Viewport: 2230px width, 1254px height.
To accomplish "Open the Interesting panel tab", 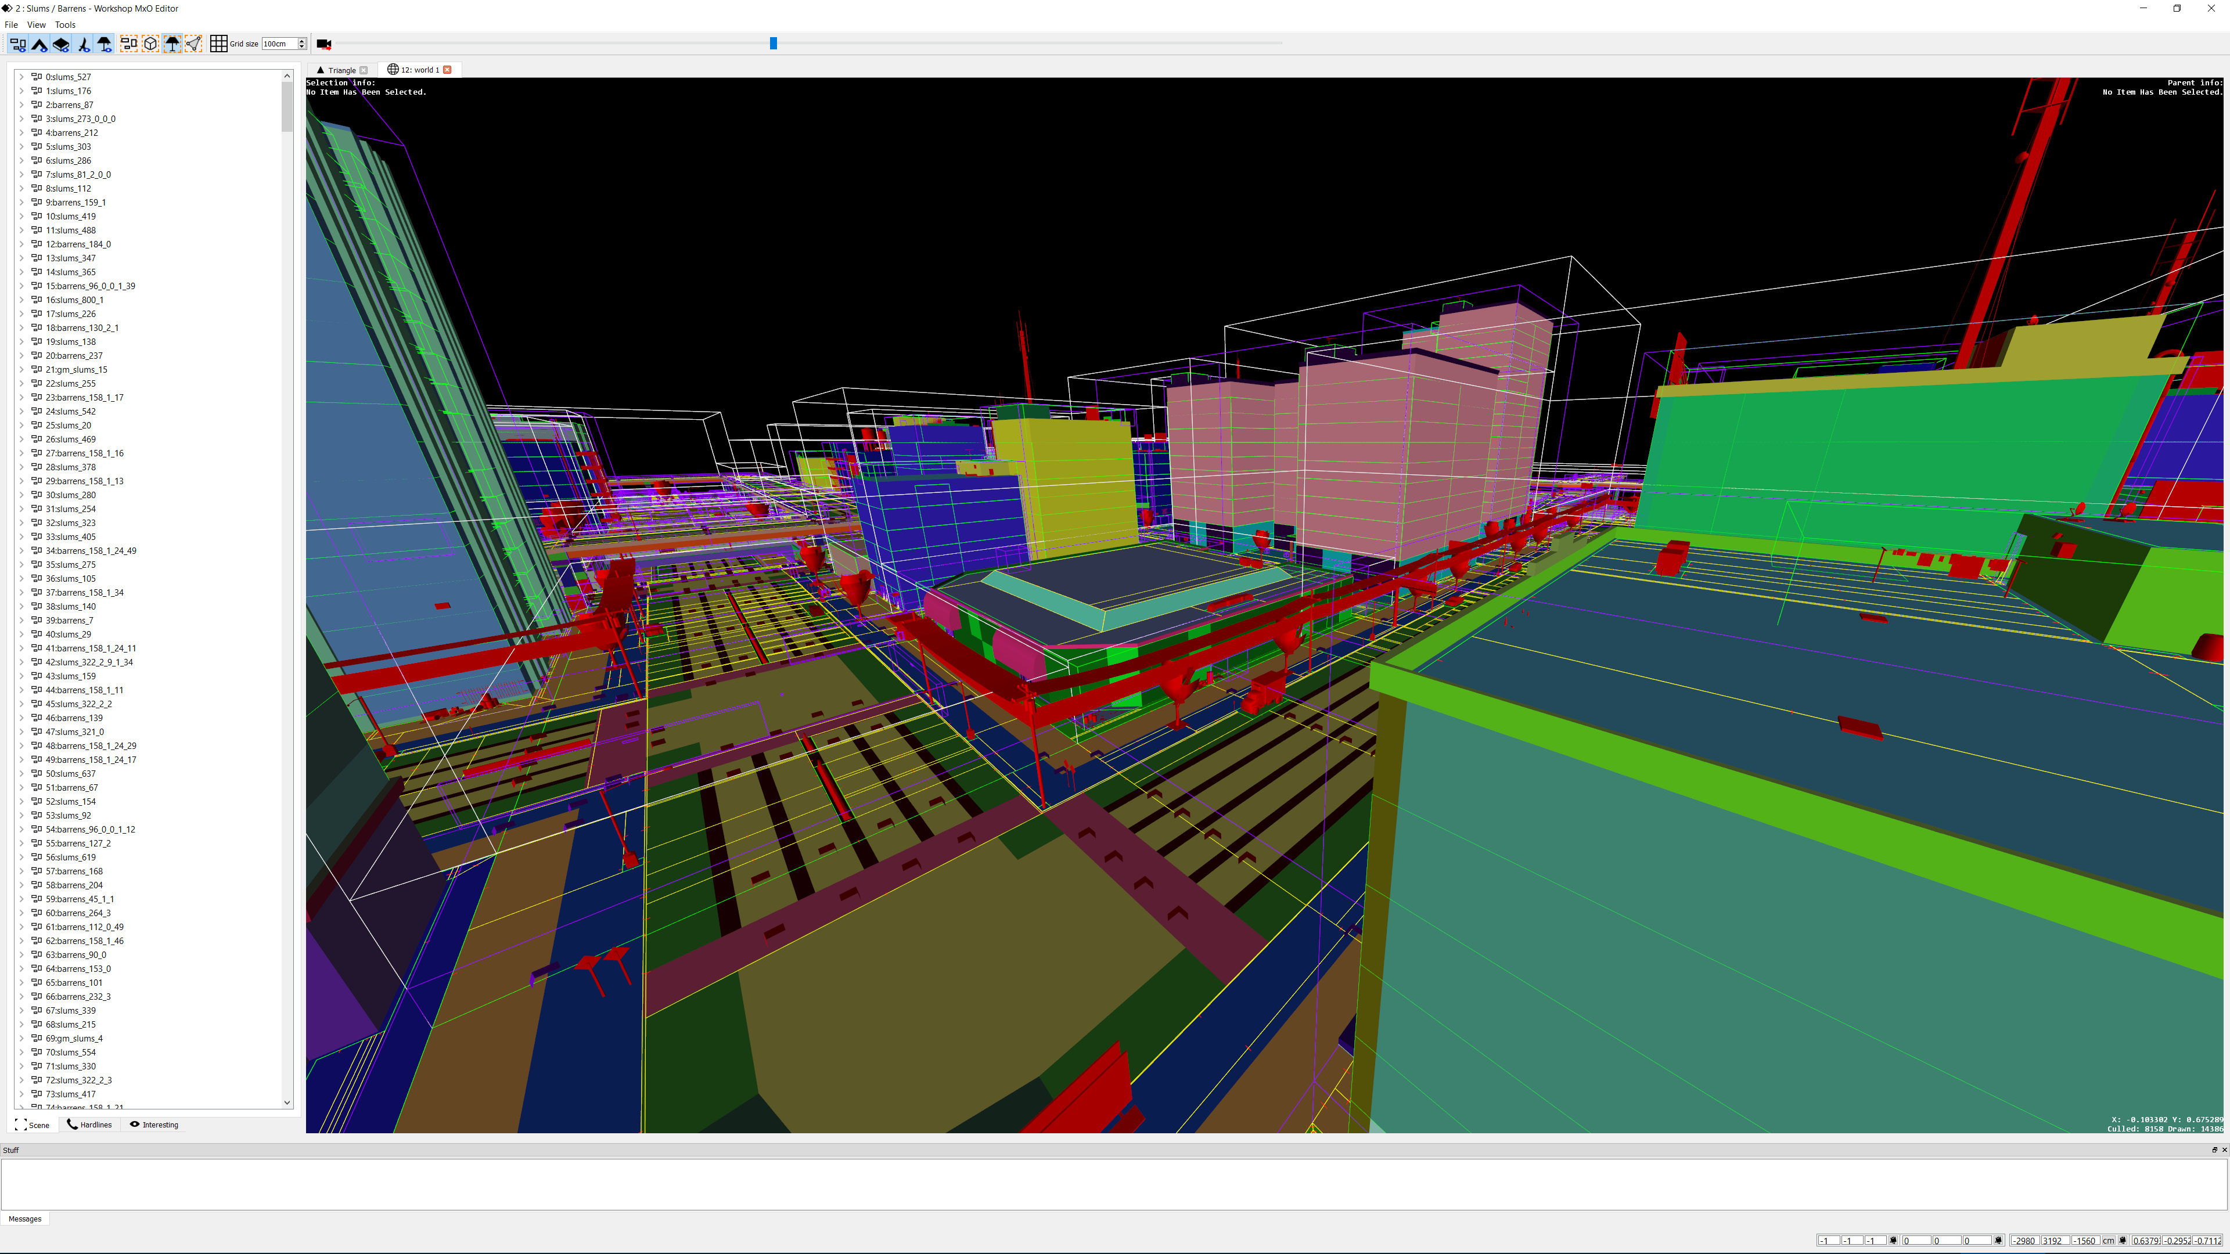I will pyautogui.click(x=154, y=1125).
